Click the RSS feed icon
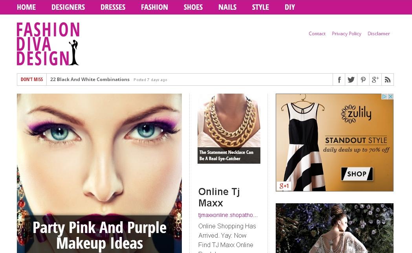 point(388,80)
